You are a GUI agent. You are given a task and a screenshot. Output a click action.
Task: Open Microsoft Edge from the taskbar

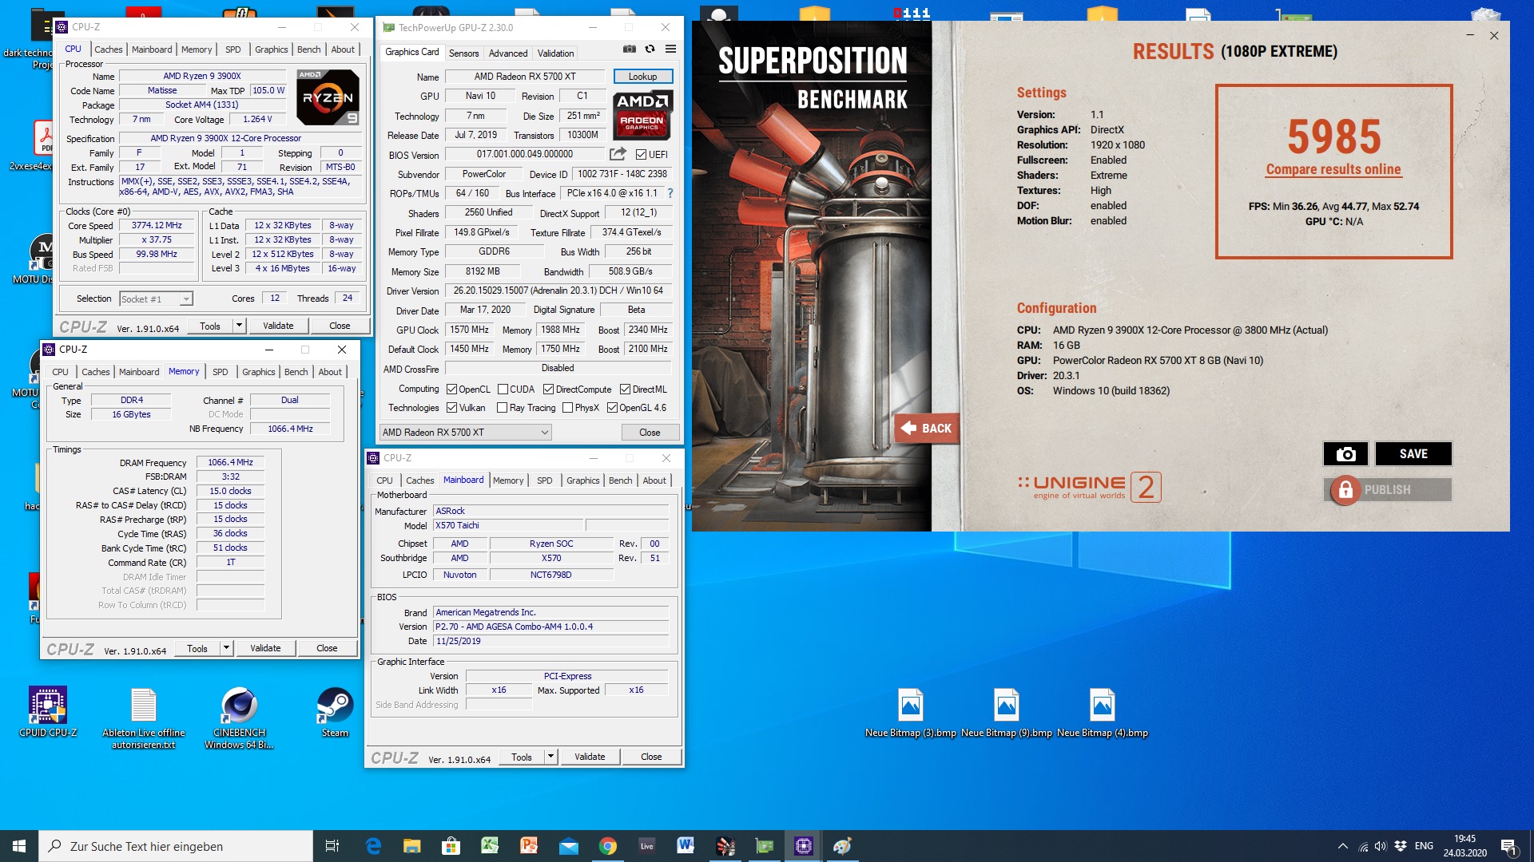click(373, 846)
